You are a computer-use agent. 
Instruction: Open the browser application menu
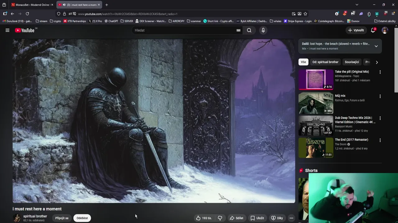[x=393, y=14]
